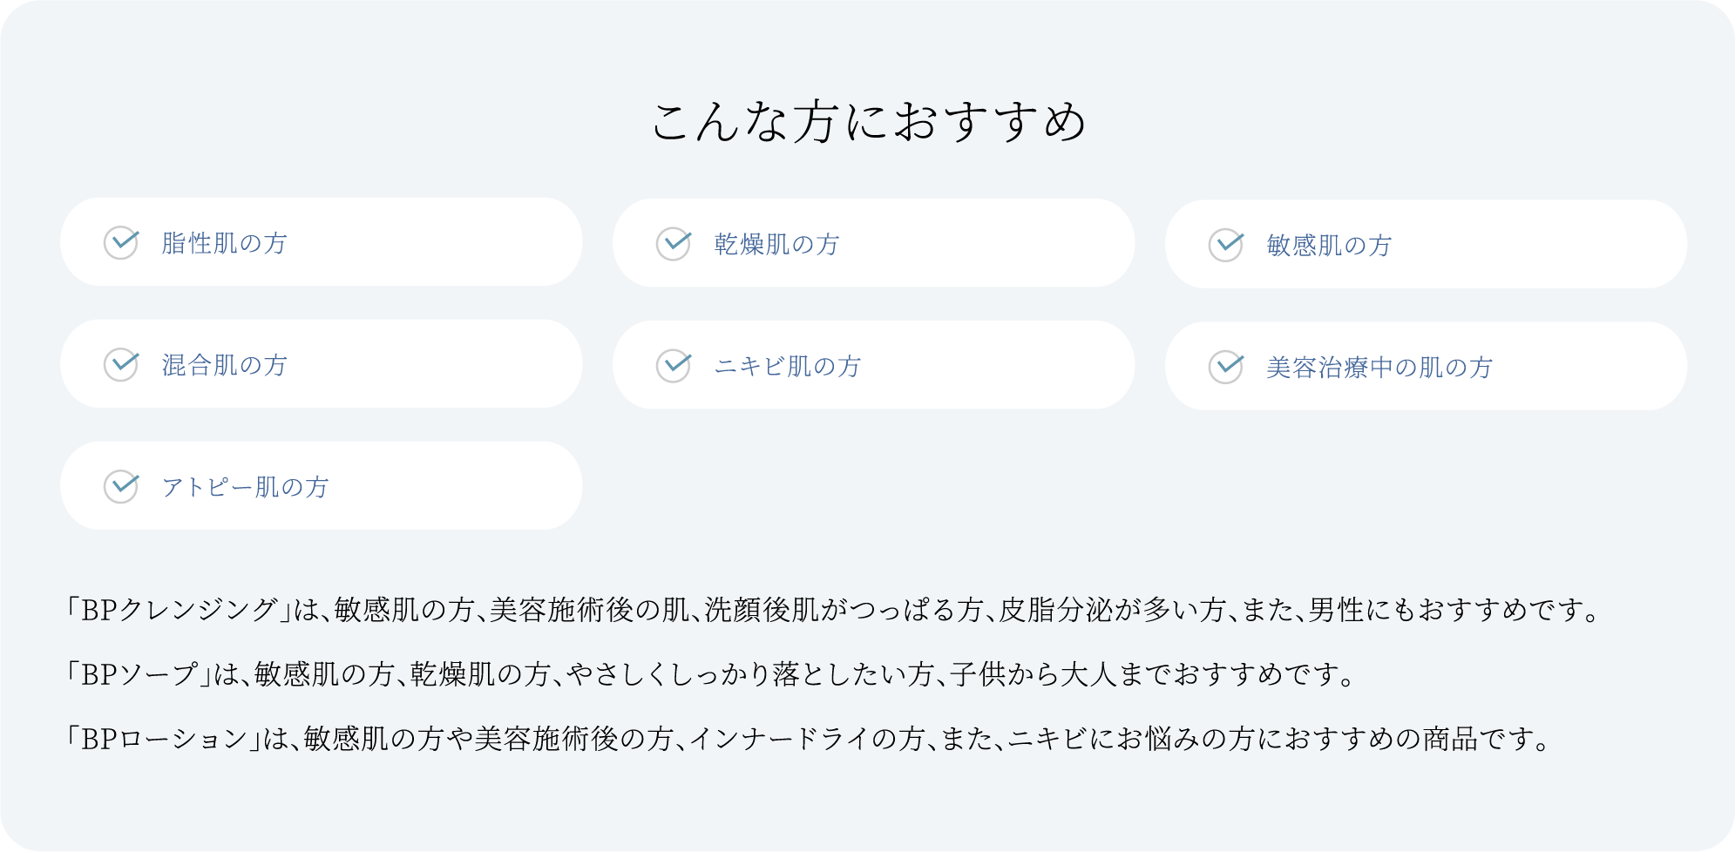Click the checkmark icon beside アトピー肌の方

(x=121, y=486)
